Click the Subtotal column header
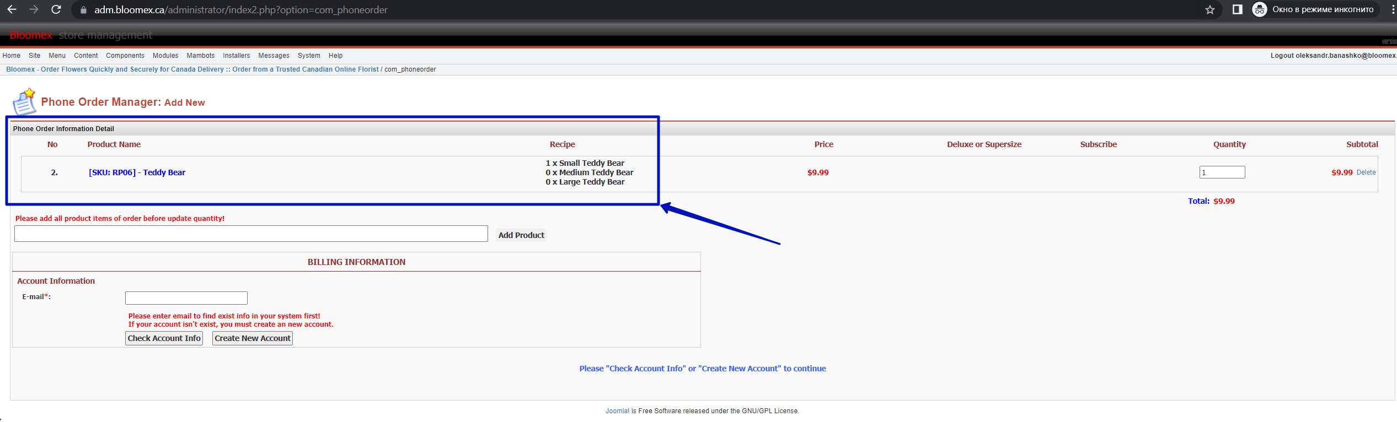The height and width of the screenshot is (422, 1397). (x=1362, y=144)
